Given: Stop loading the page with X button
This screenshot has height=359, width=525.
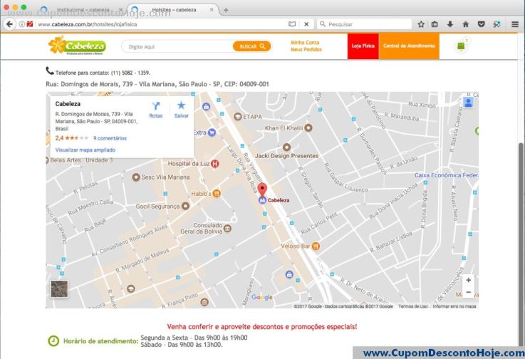Looking at the screenshot, I should (x=306, y=24).
